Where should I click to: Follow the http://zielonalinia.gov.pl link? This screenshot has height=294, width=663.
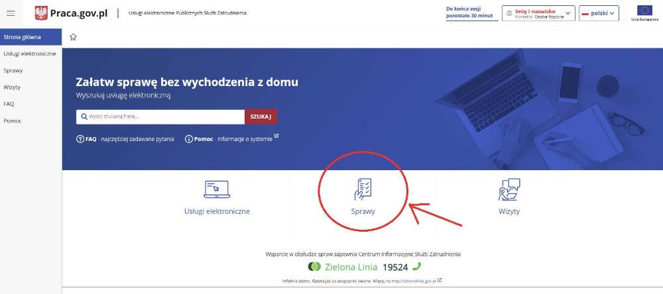pyautogui.click(x=414, y=281)
